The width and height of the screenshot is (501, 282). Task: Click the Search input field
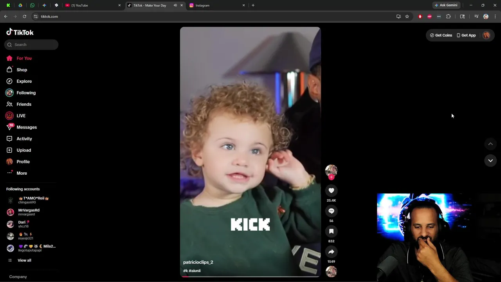click(31, 45)
